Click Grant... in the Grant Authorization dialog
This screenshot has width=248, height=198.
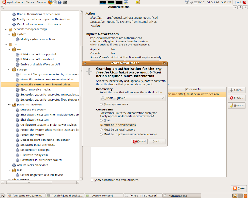(x=157, y=141)
